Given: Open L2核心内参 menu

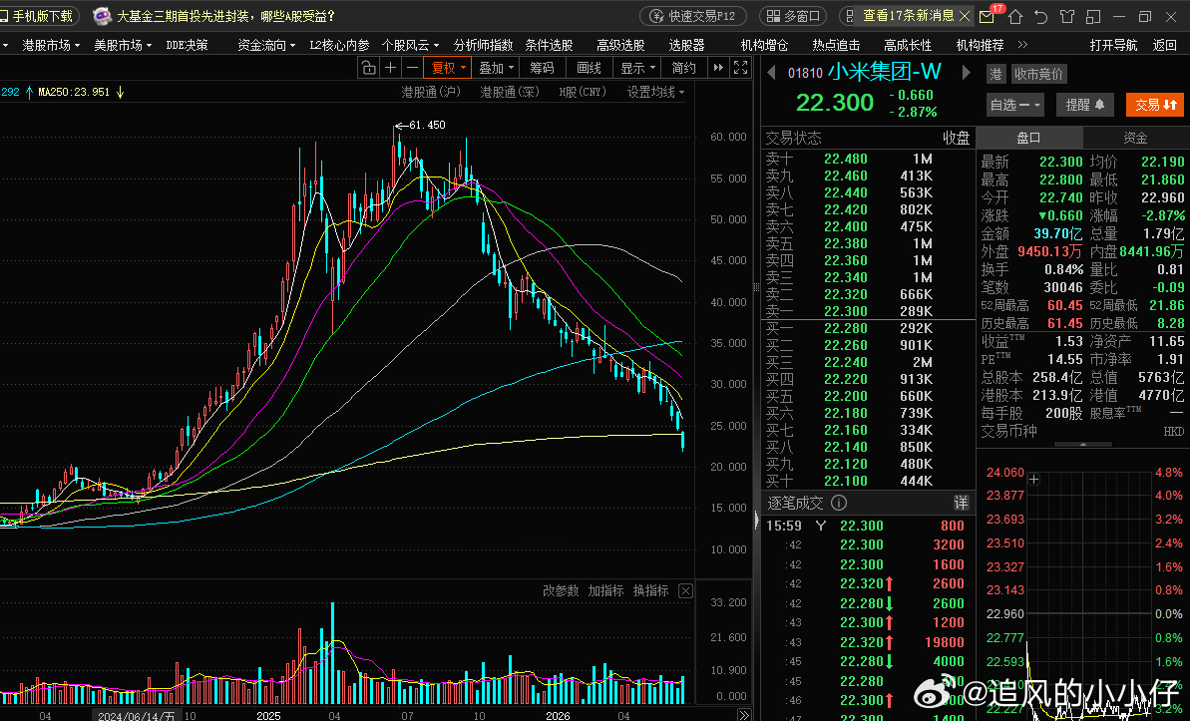Looking at the screenshot, I should (338, 45).
